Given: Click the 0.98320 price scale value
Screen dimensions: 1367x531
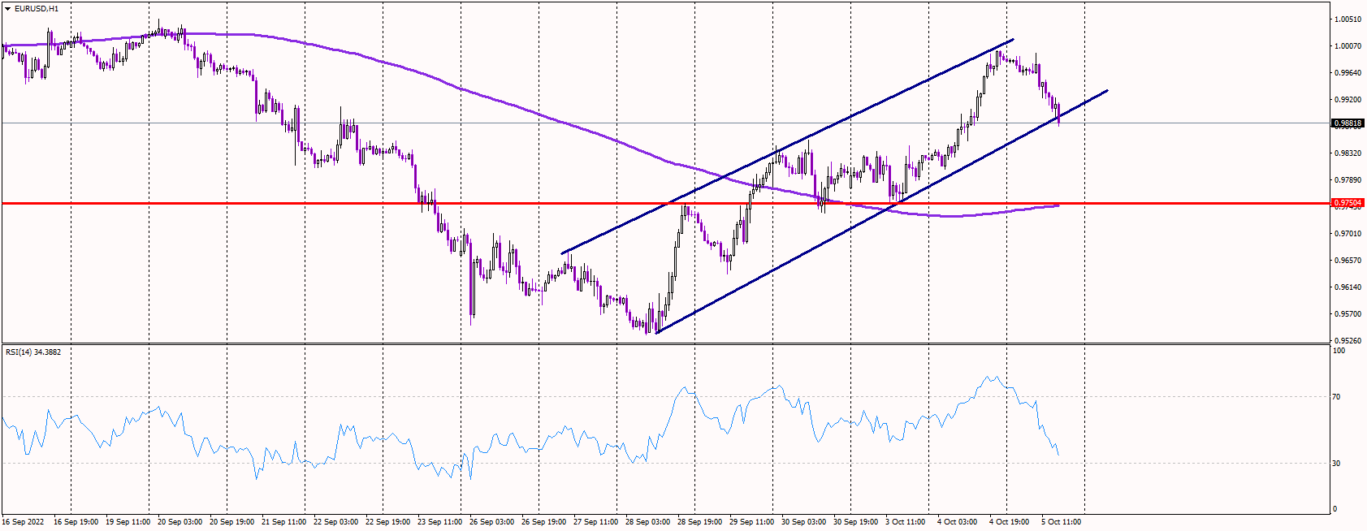Looking at the screenshot, I should [1348, 153].
